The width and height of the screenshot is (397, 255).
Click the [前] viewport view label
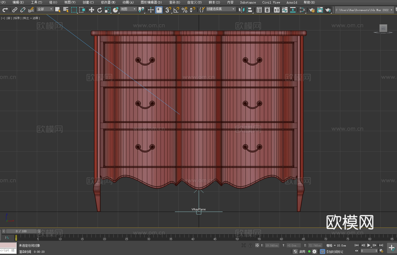pos(9,18)
